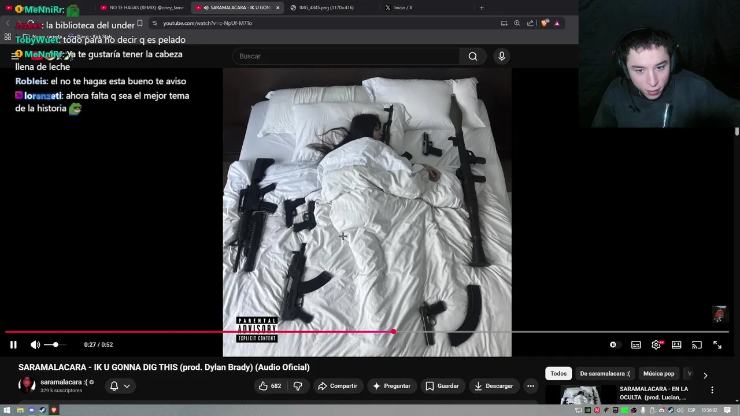Save the video with the Guardar button
This screenshot has width=740, height=416.
coord(442,386)
